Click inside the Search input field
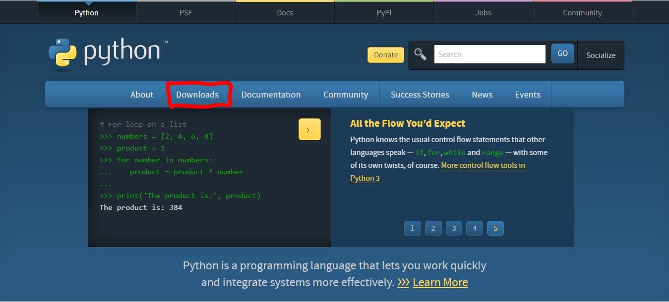This screenshot has height=302, width=669. pos(489,54)
